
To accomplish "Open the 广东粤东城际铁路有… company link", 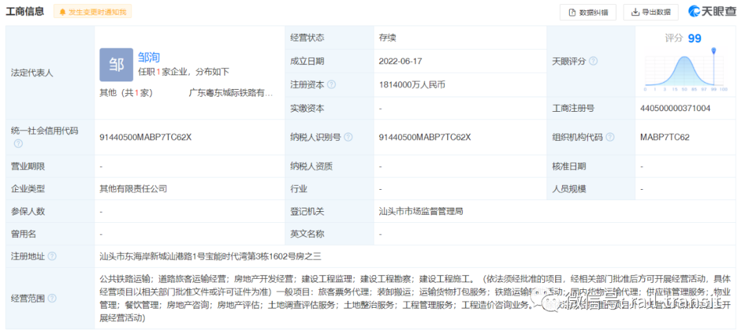I will [x=231, y=93].
